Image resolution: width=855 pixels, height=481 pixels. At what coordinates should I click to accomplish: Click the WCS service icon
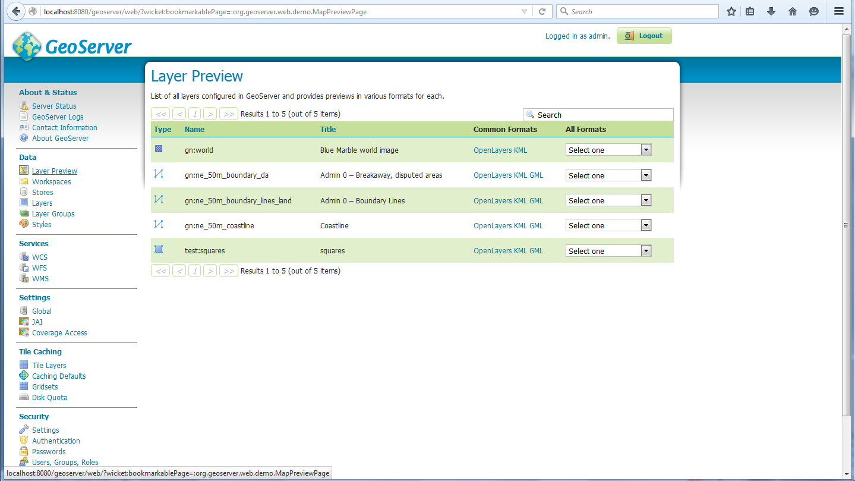tap(24, 257)
